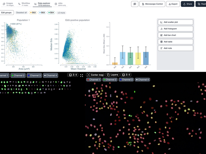Click the Jobs database icon

[x=56, y=4]
